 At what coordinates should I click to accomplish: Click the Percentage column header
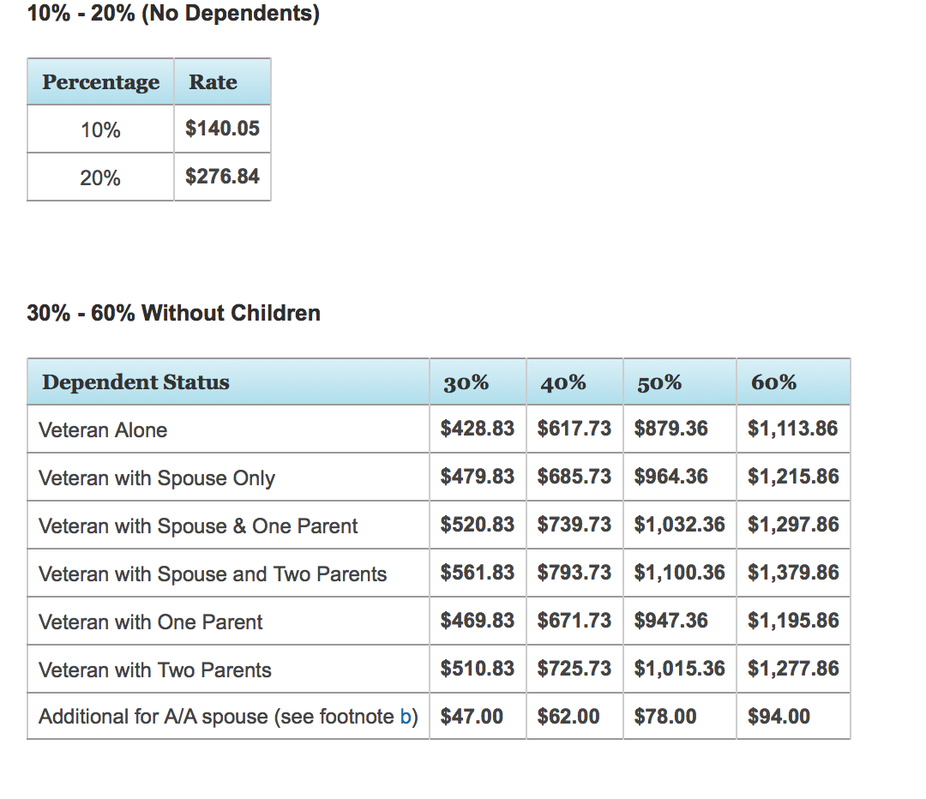tap(100, 82)
